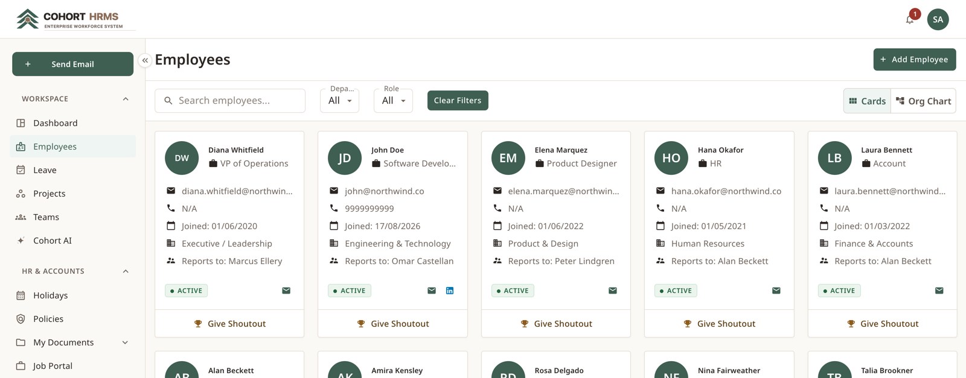Click the JD avatar of John Doe
Image resolution: width=966 pixels, height=378 pixels.
(x=345, y=158)
